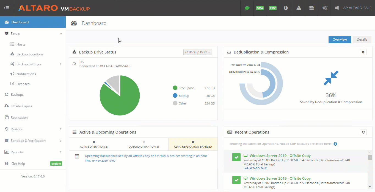Click the CMC badge icon in header
375x192 pixels.
point(273,8)
